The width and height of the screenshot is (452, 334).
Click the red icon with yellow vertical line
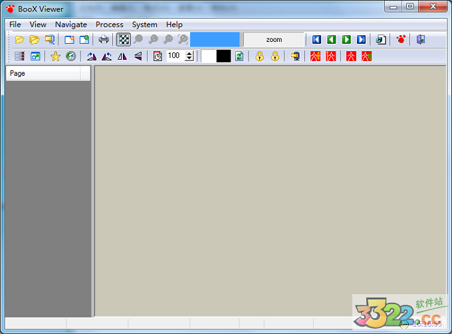[x=330, y=56]
